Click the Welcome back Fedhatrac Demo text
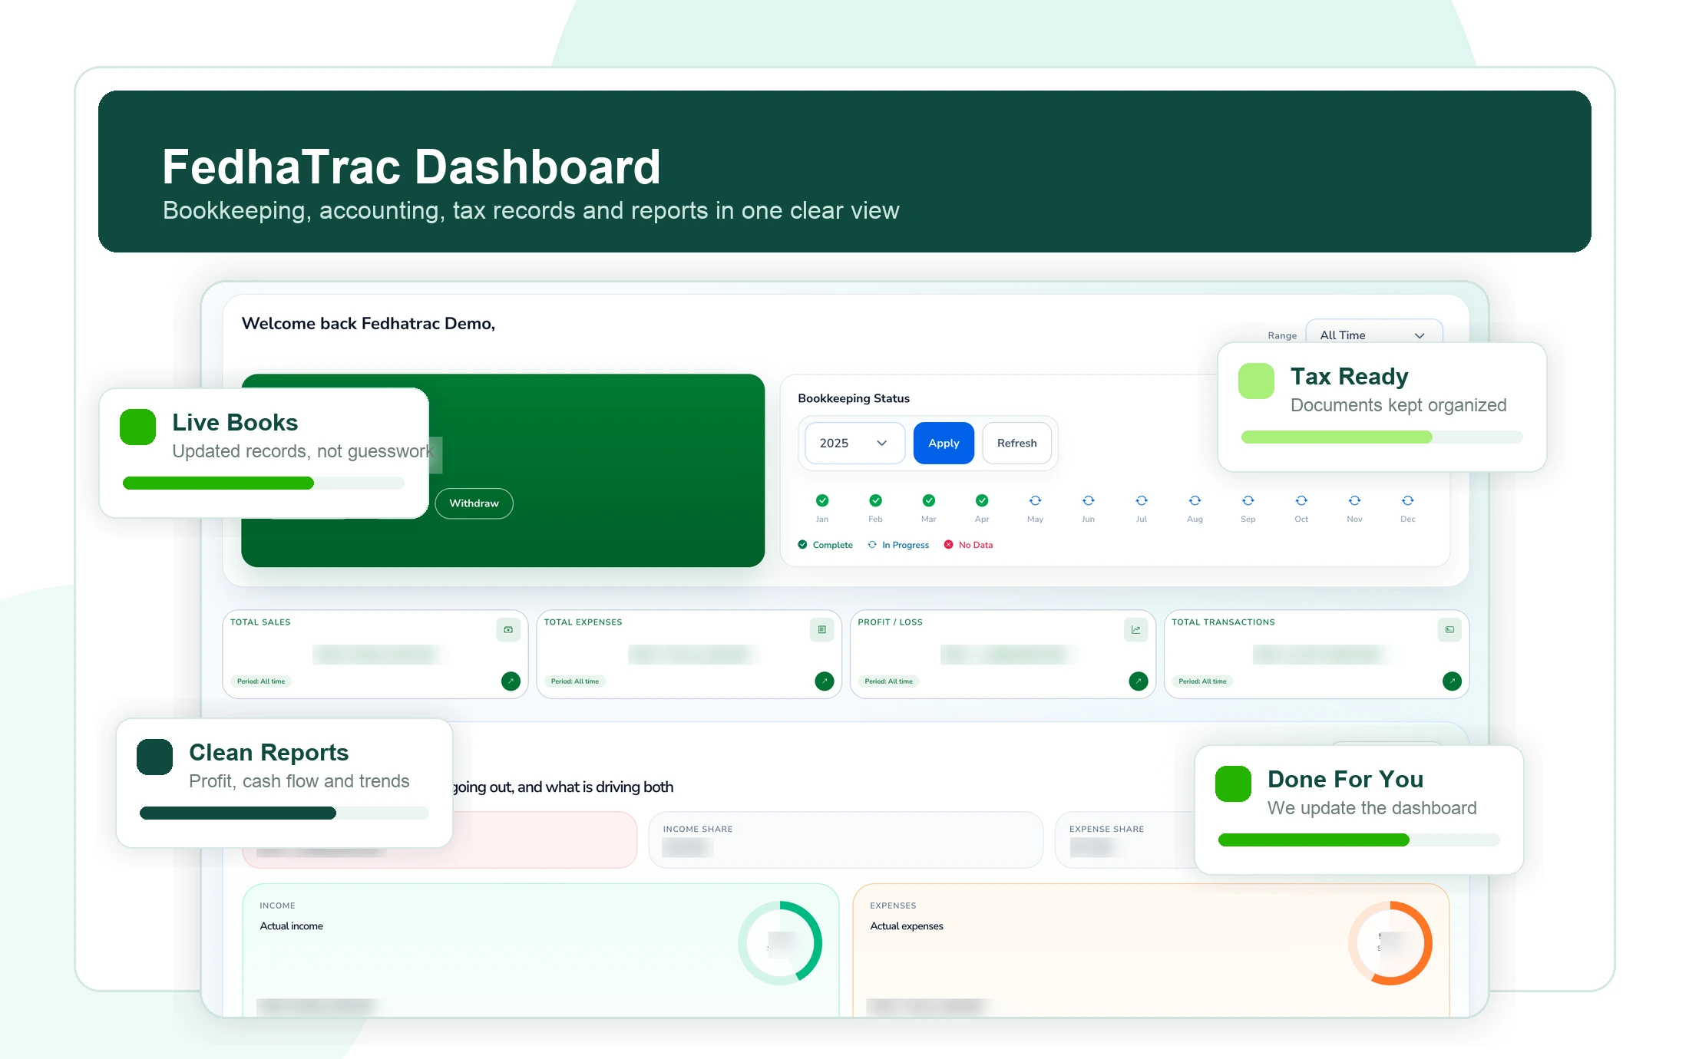The height and width of the screenshot is (1059, 1689). (x=369, y=324)
